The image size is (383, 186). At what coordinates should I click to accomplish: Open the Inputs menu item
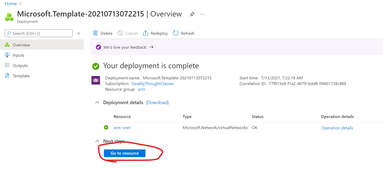[42, 55]
